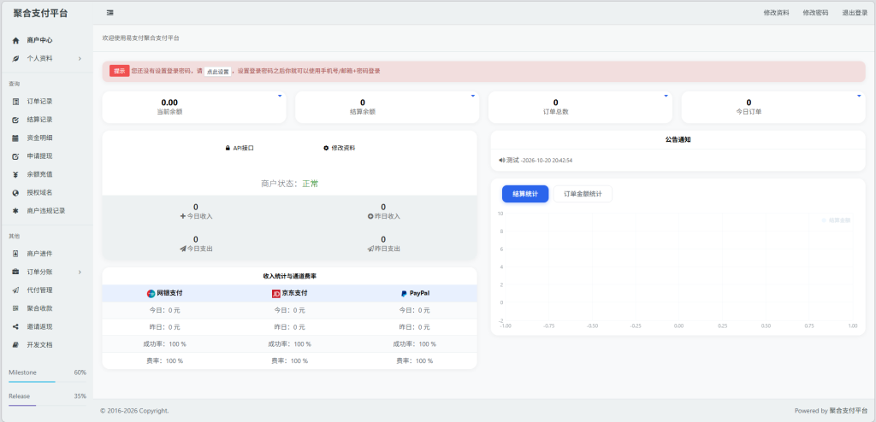This screenshot has width=876, height=422.
Task: Click the 代付管理 paper plane icon
Action: click(x=15, y=290)
